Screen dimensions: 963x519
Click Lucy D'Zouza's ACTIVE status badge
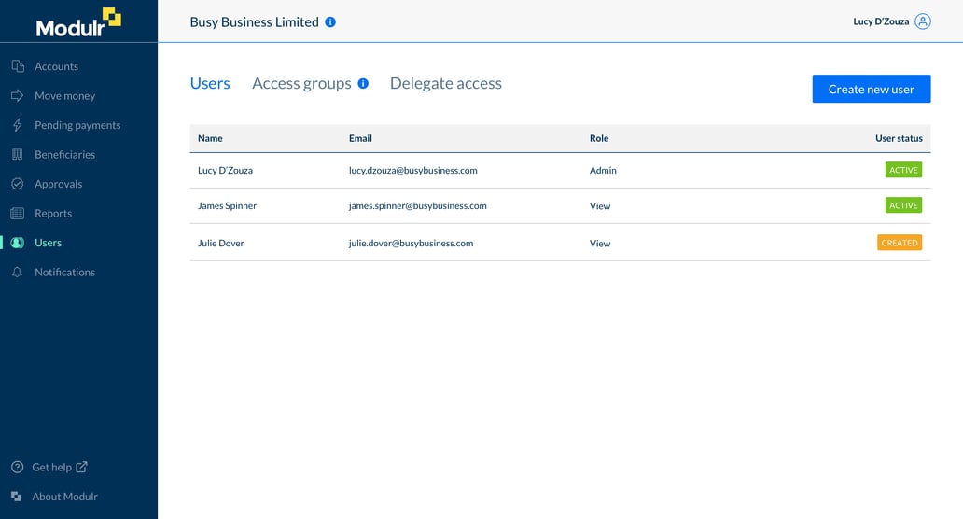903,170
